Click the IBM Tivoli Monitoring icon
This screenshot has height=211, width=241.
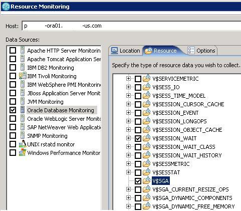[x=23, y=76]
